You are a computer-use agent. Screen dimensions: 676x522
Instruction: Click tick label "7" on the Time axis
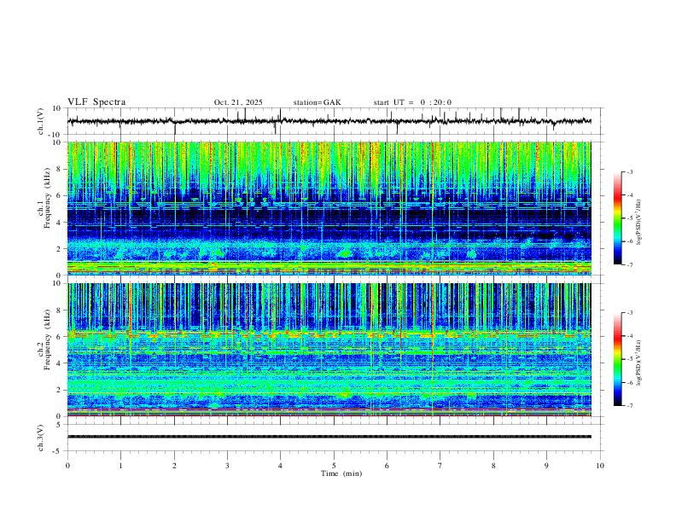440,466
